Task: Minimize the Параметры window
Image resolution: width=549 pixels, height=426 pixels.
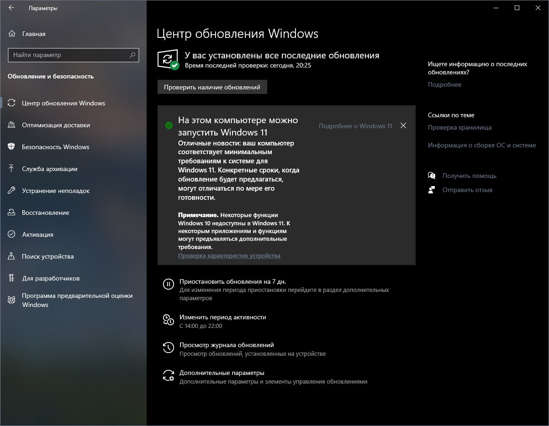Action: pos(496,8)
